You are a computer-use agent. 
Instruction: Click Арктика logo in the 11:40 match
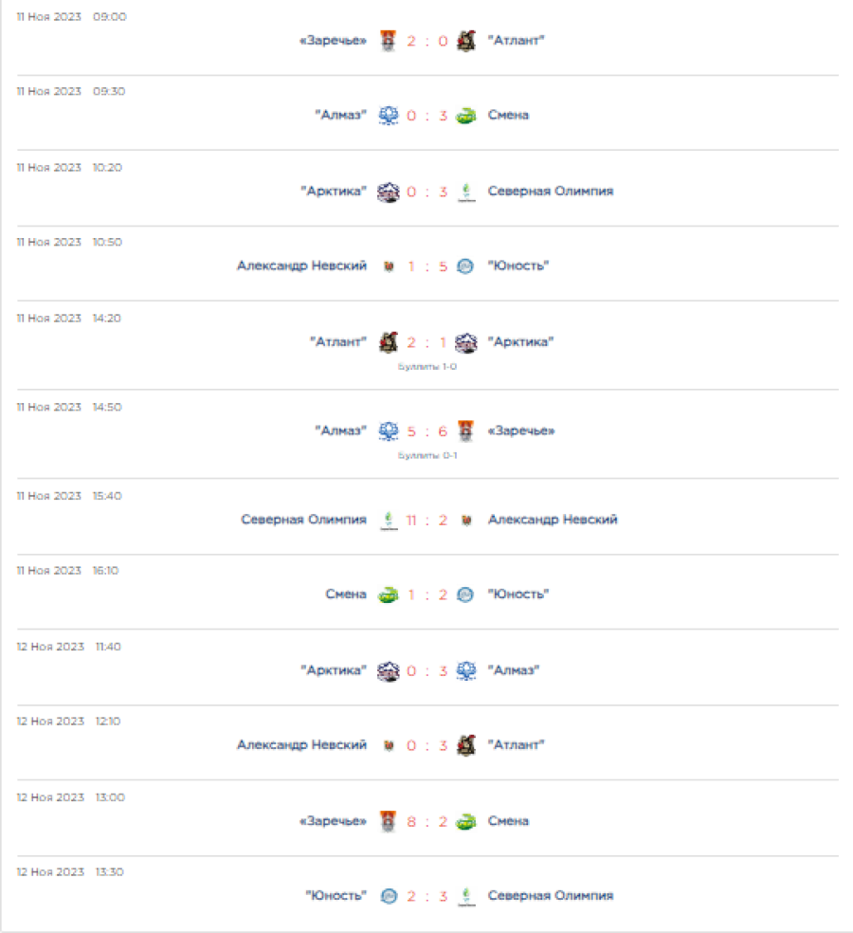tap(388, 670)
